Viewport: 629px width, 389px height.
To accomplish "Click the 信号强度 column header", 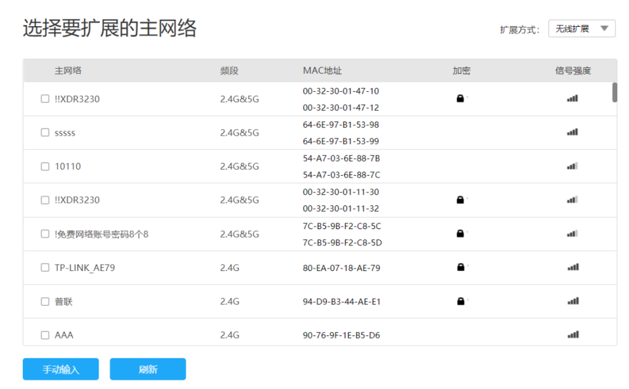I will coord(573,71).
